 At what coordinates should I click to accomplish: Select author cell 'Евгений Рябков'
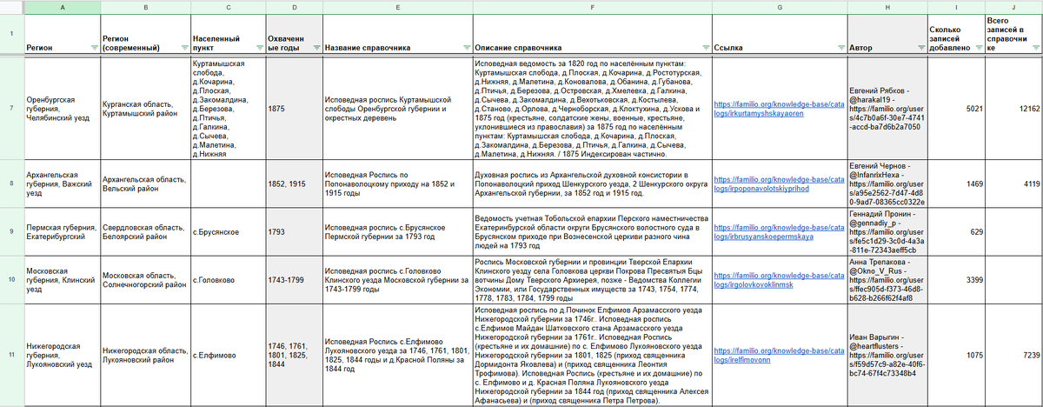click(x=887, y=109)
